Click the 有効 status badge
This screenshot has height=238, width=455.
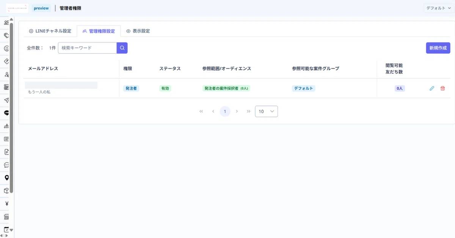coord(165,88)
